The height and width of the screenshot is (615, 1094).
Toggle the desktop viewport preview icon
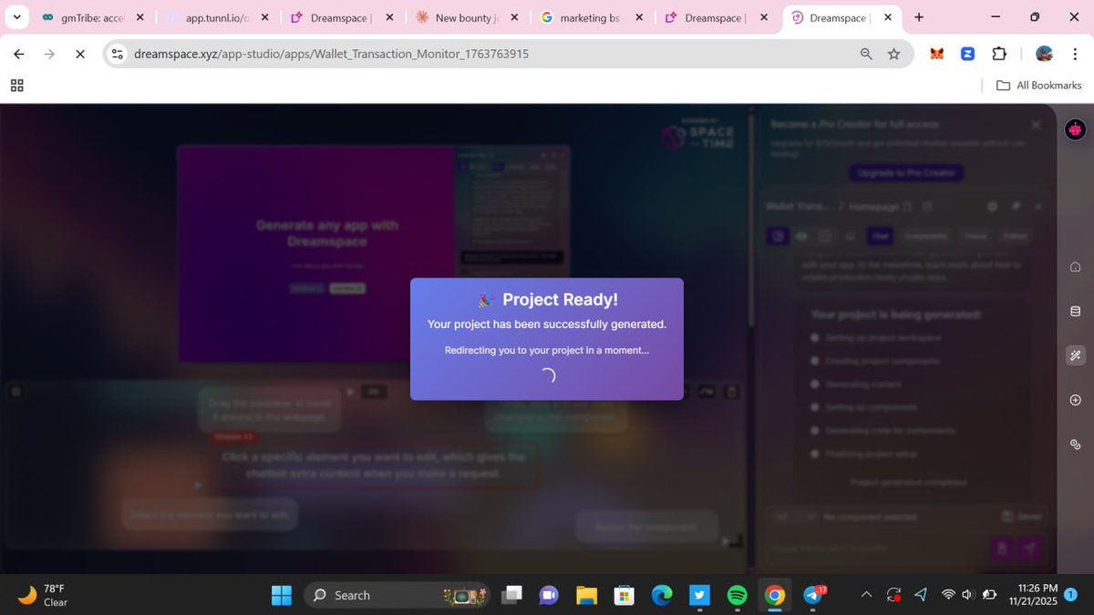(851, 236)
